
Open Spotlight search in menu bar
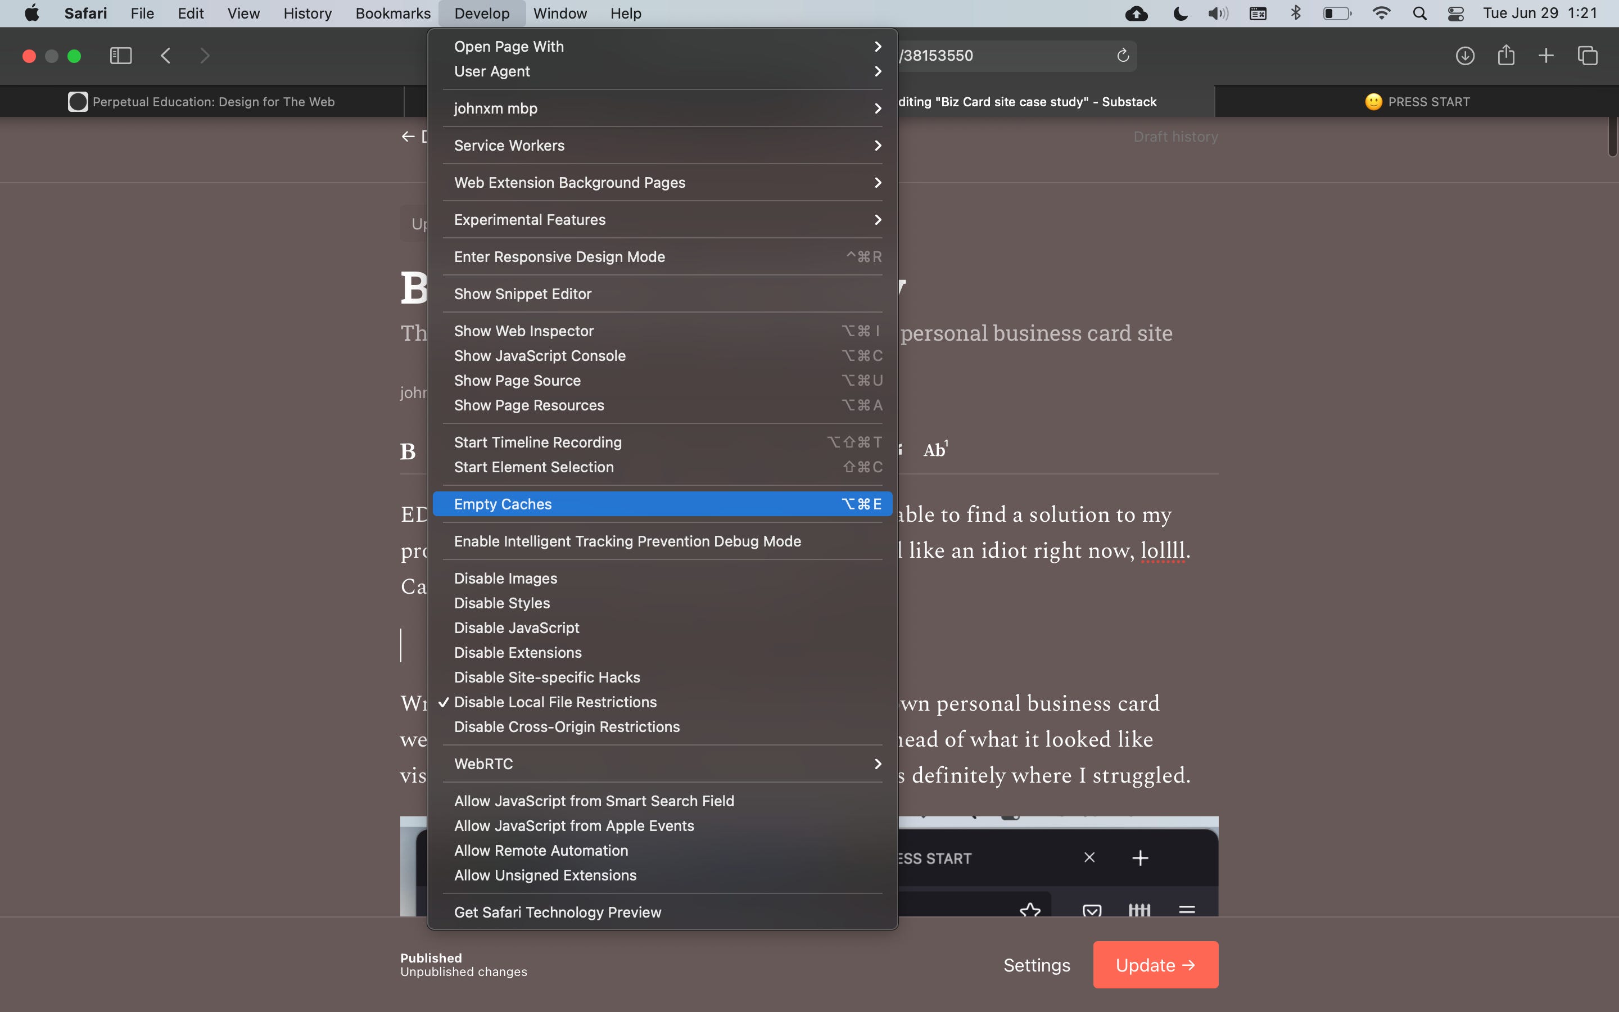tap(1419, 13)
